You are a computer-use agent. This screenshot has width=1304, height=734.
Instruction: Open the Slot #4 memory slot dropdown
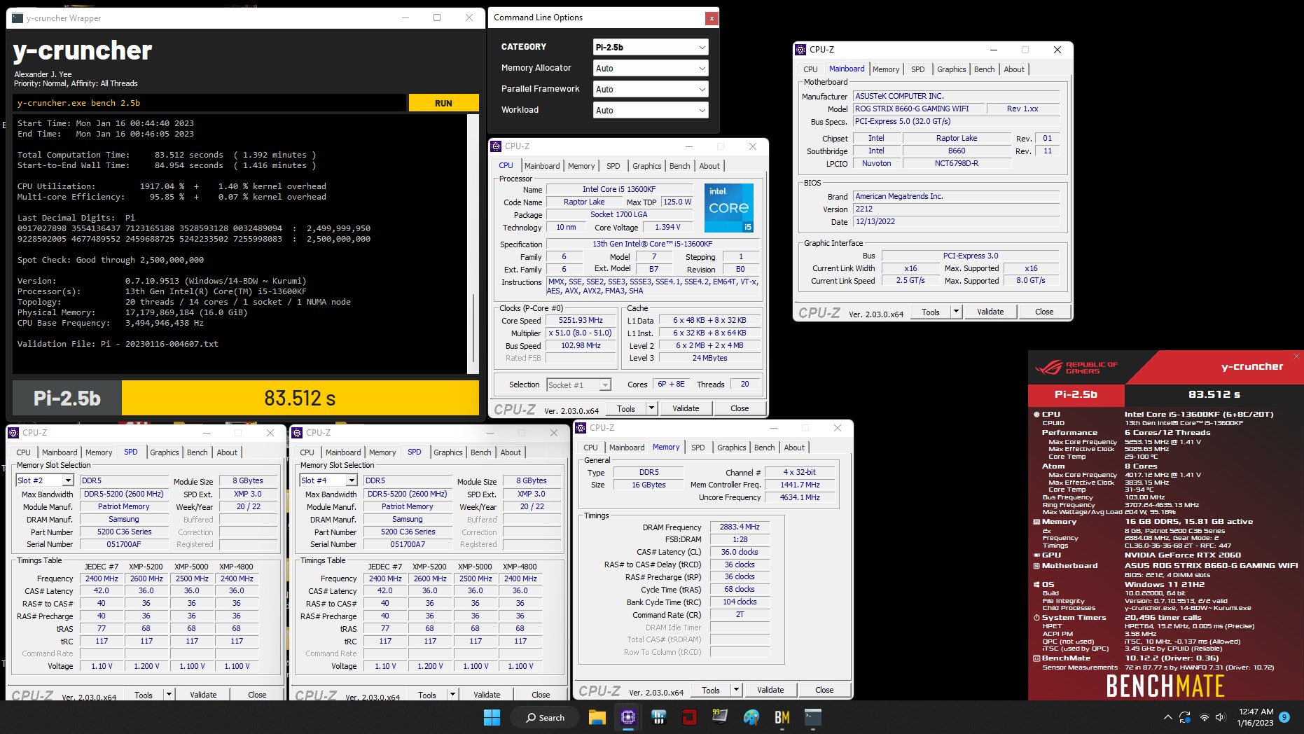328,480
